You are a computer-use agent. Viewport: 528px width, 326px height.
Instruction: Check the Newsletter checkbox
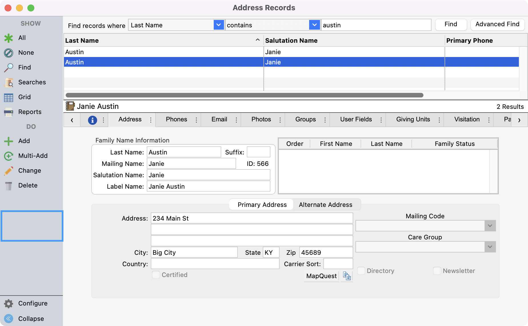tap(437, 271)
